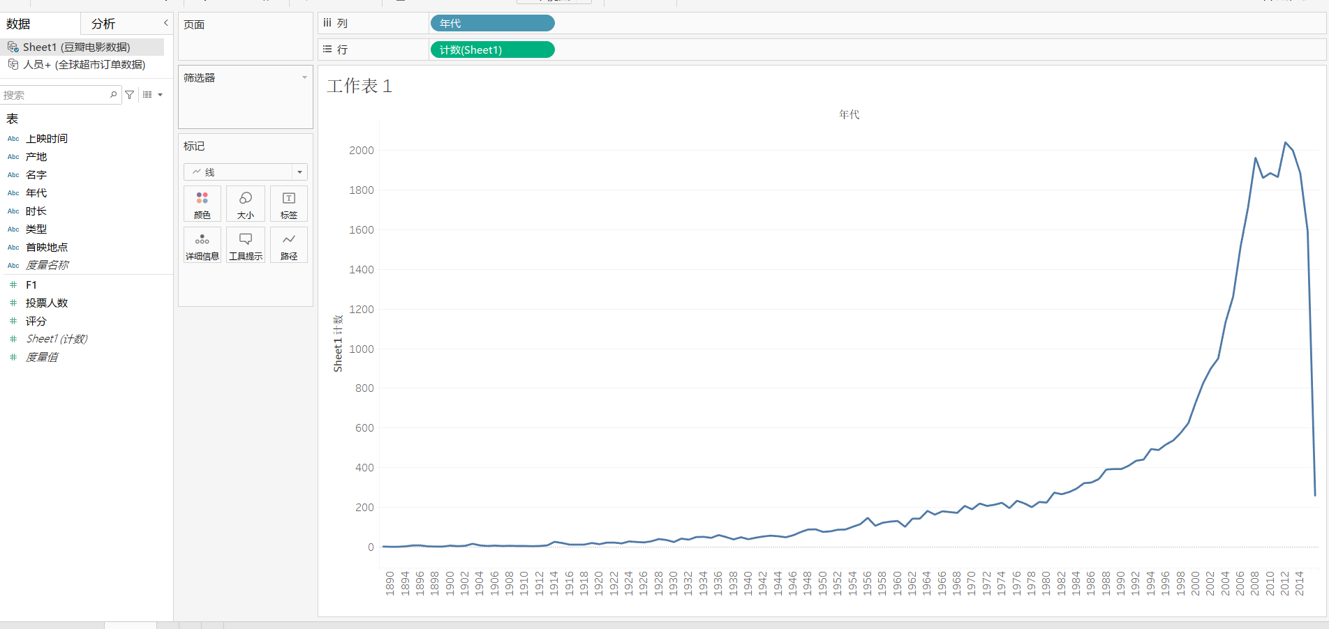Screen dimensions: 1329x629
Task: Click the search magnifier icon in data pane
Action: (113, 94)
